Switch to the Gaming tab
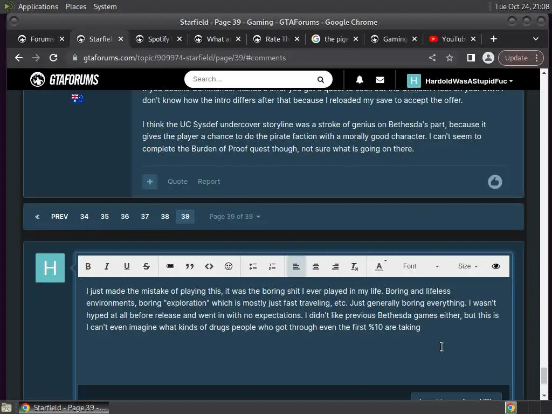The width and height of the screenshot is (552, 414). coord(394,39)
